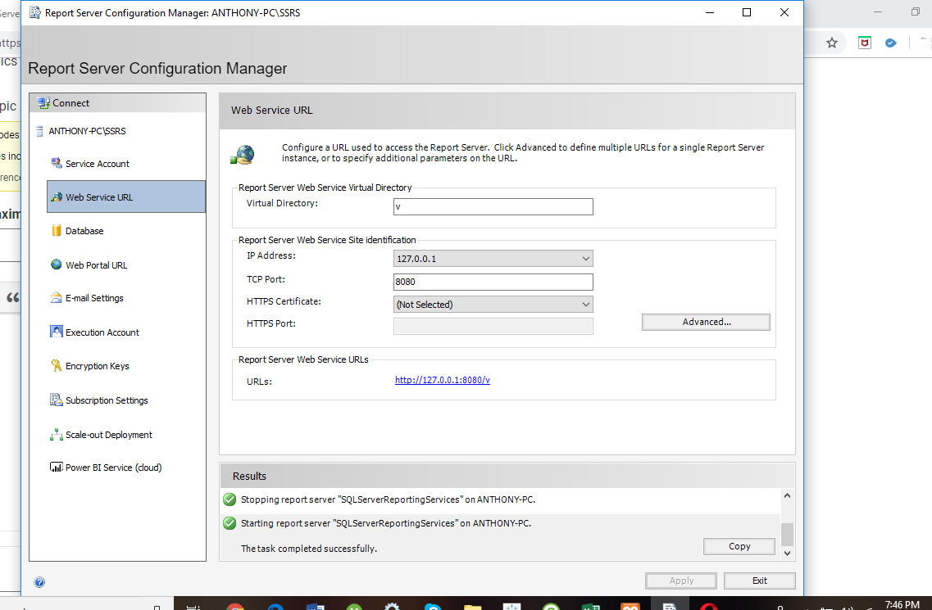Click the green check next to Stopping report server
This screenshot has height=610, width=932.
tap(230, 499)
